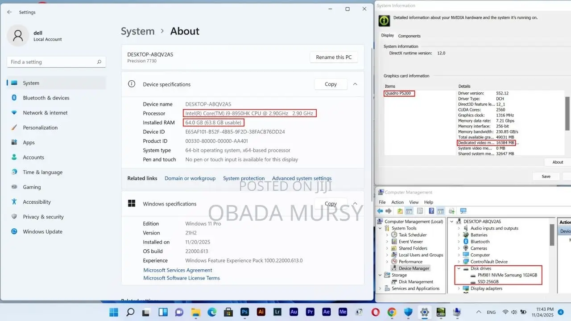Open Photoshop from the taskbar
This screenshot has height=321, width=571.
244,312
